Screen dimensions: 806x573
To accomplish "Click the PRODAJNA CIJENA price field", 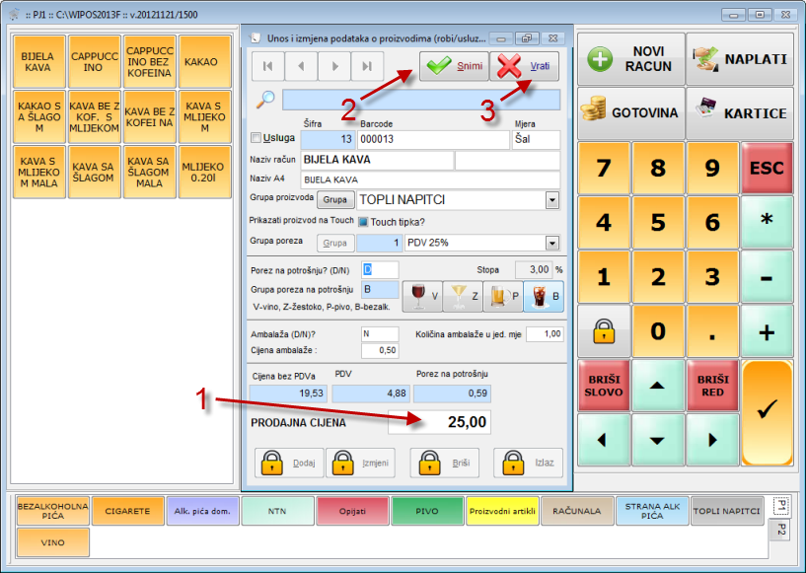I will point(451,422).
